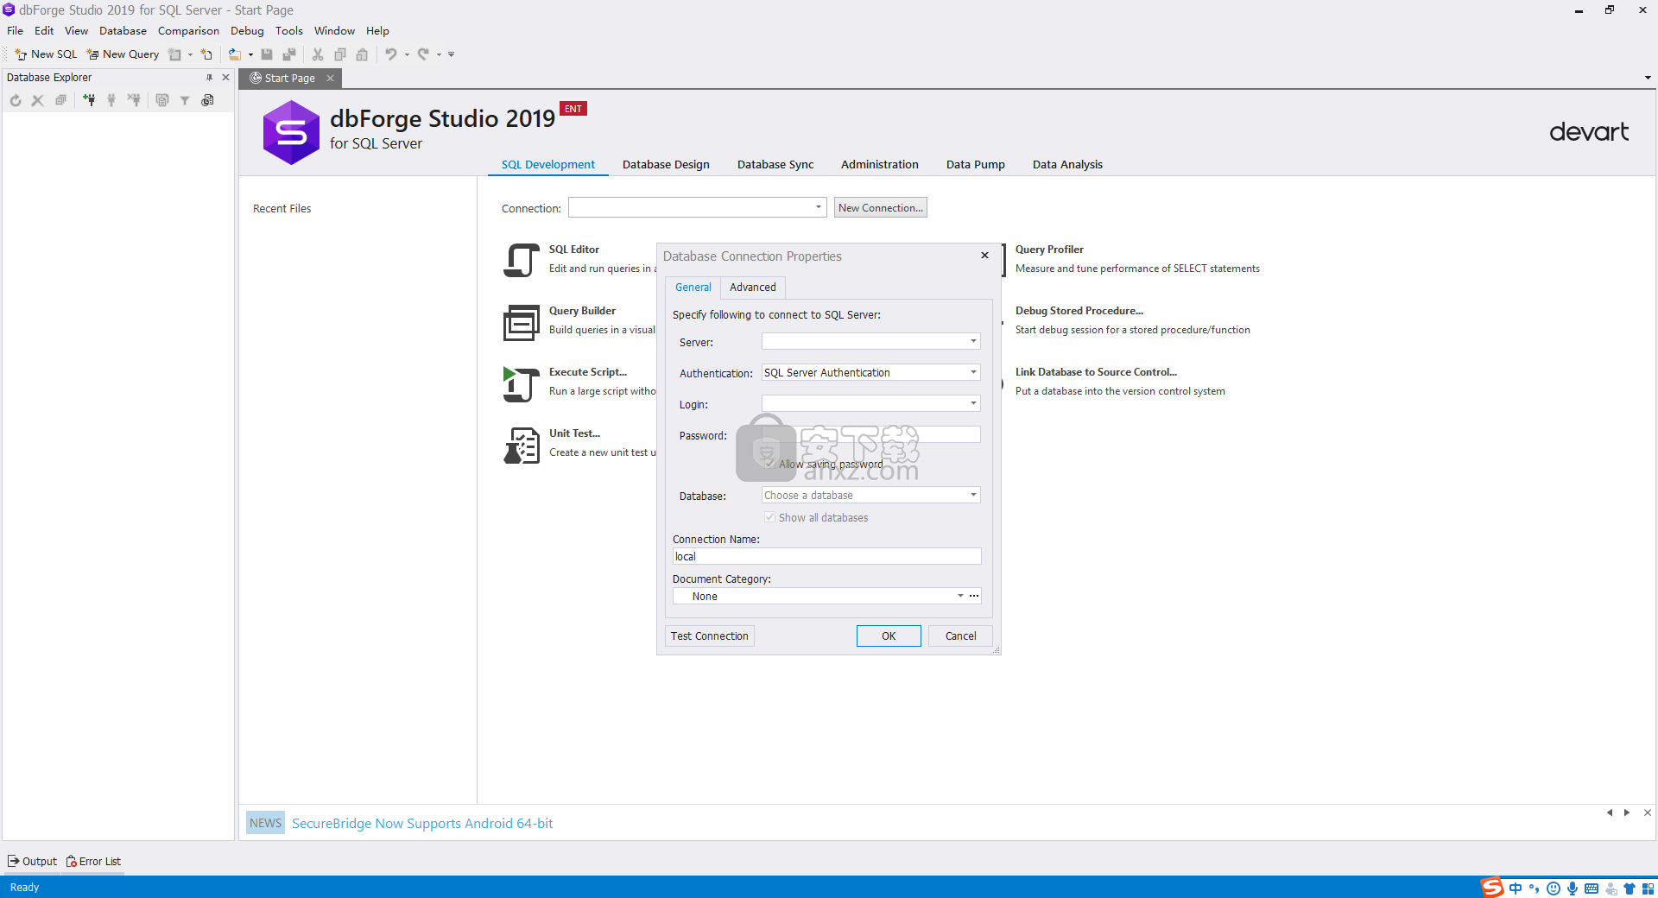Click the Unit Test icon

(522, 446)
